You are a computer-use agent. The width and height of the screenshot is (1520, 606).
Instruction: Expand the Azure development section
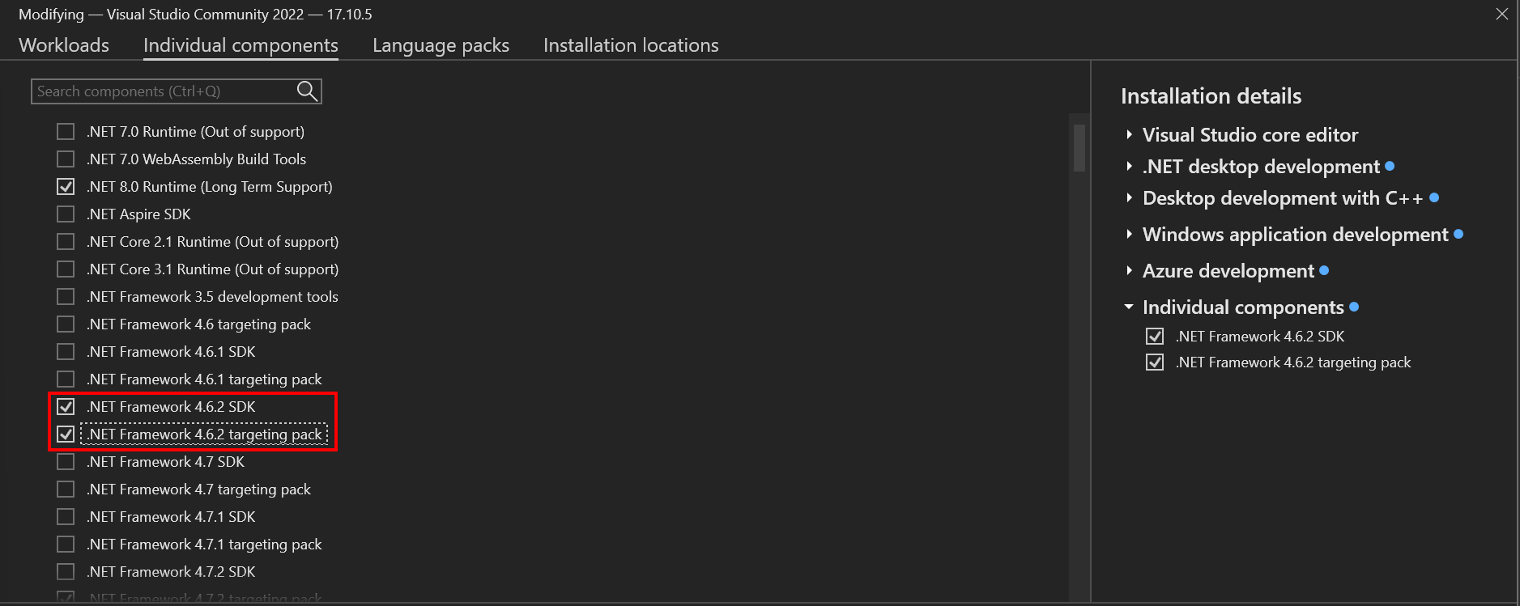coord(1130,270)
